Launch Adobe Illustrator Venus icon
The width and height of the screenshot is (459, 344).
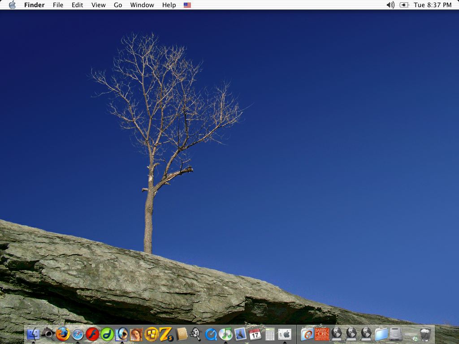coord(136,334)
